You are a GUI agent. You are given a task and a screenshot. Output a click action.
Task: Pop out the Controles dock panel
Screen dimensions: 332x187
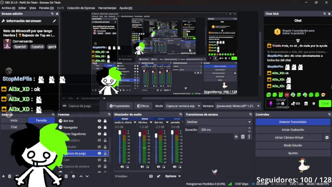tap(329, 114)
